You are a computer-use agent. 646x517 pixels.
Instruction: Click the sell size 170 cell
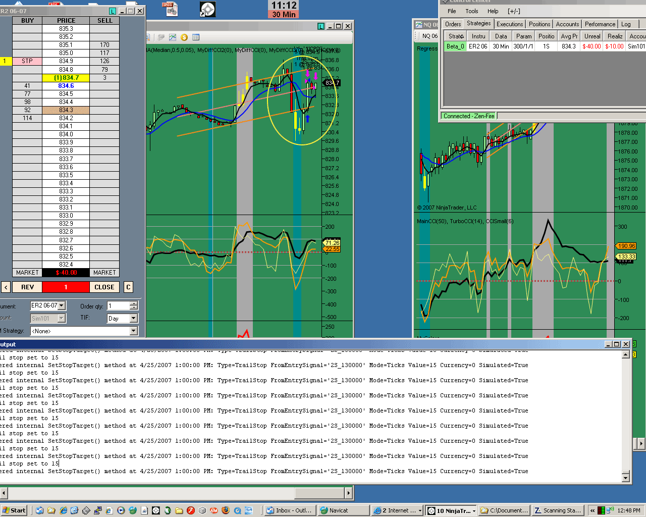pos(104,45)
